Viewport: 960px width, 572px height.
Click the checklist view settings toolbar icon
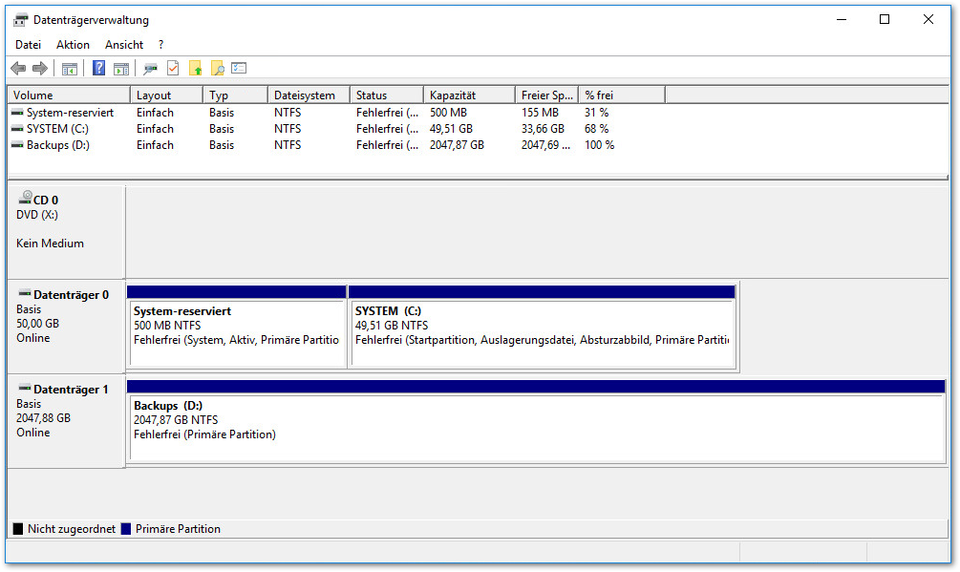240,69
